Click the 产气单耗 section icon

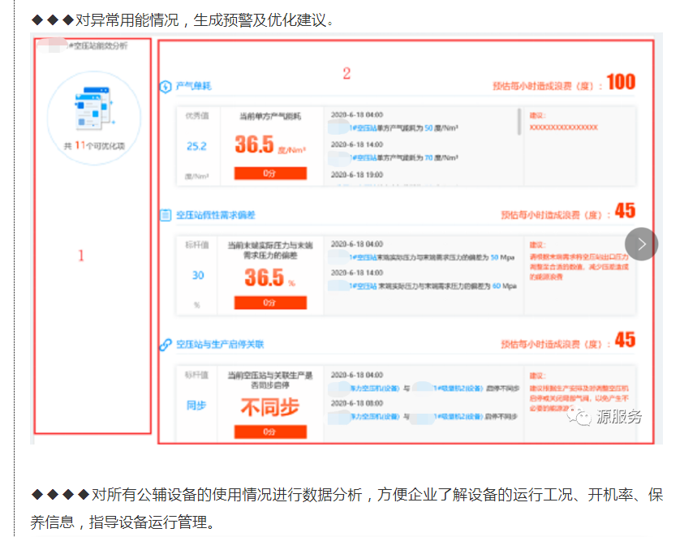point(166,85)
